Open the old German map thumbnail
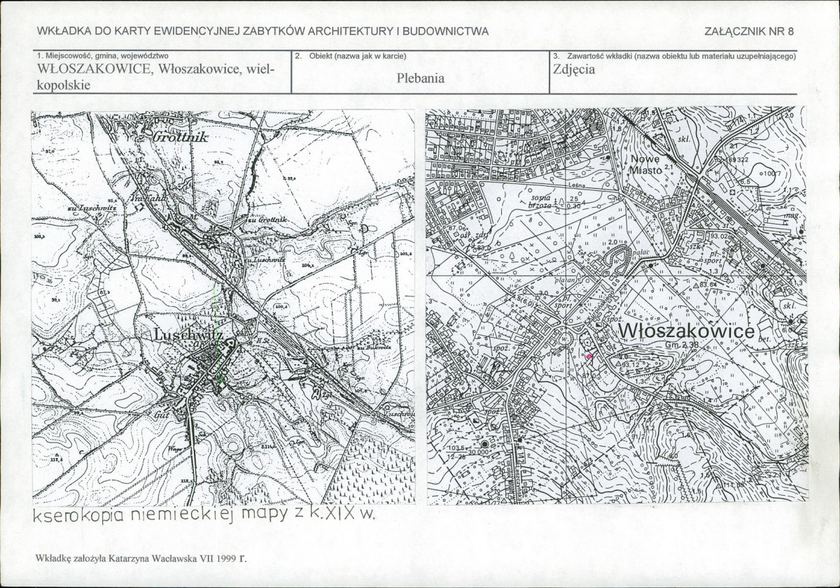Screen dimensions: 840x588 pyautogui.click(x=223, y=307)
